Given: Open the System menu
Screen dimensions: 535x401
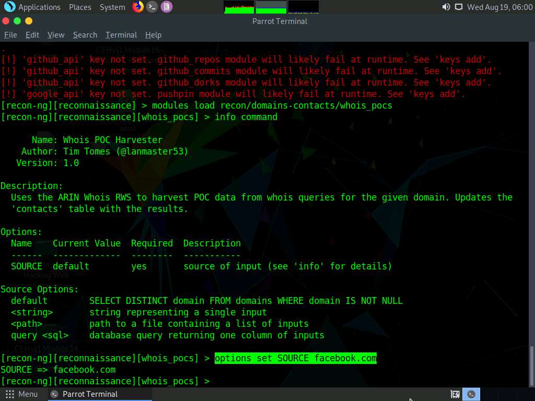Looking at the screenshot, I should coord(112,7).
